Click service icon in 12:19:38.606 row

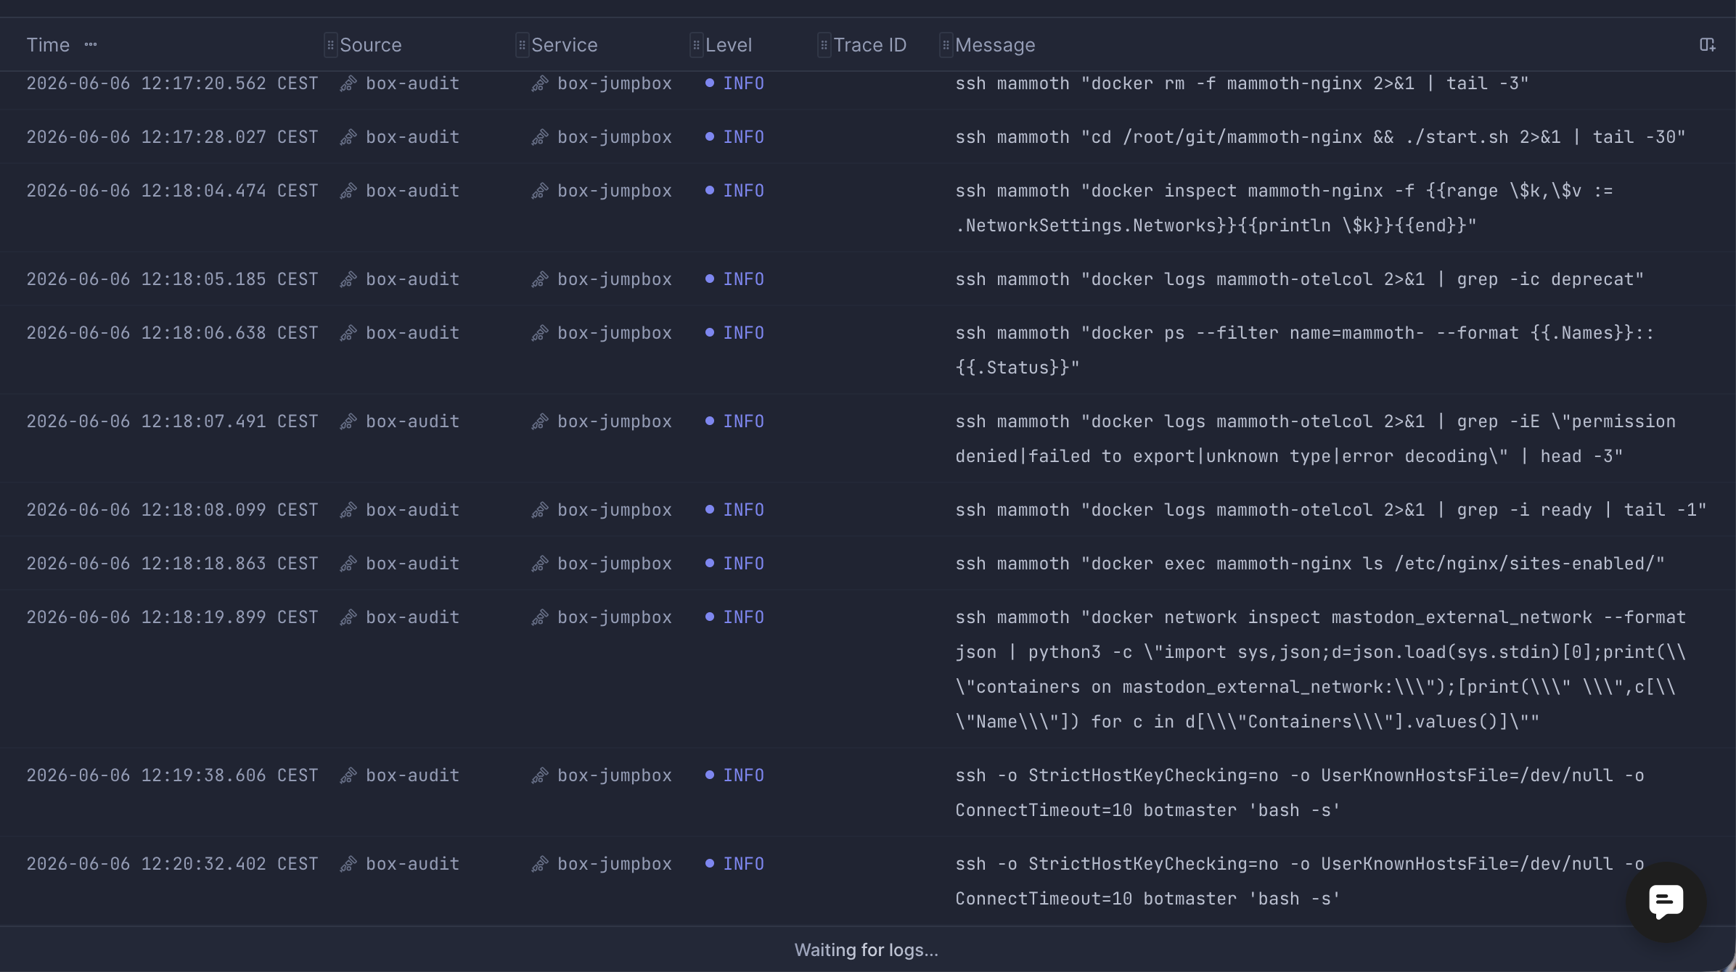click(x=540, y=775)
